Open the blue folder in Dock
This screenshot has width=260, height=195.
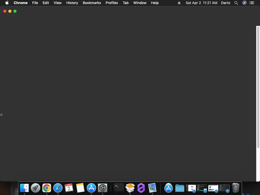pos(180,188)
